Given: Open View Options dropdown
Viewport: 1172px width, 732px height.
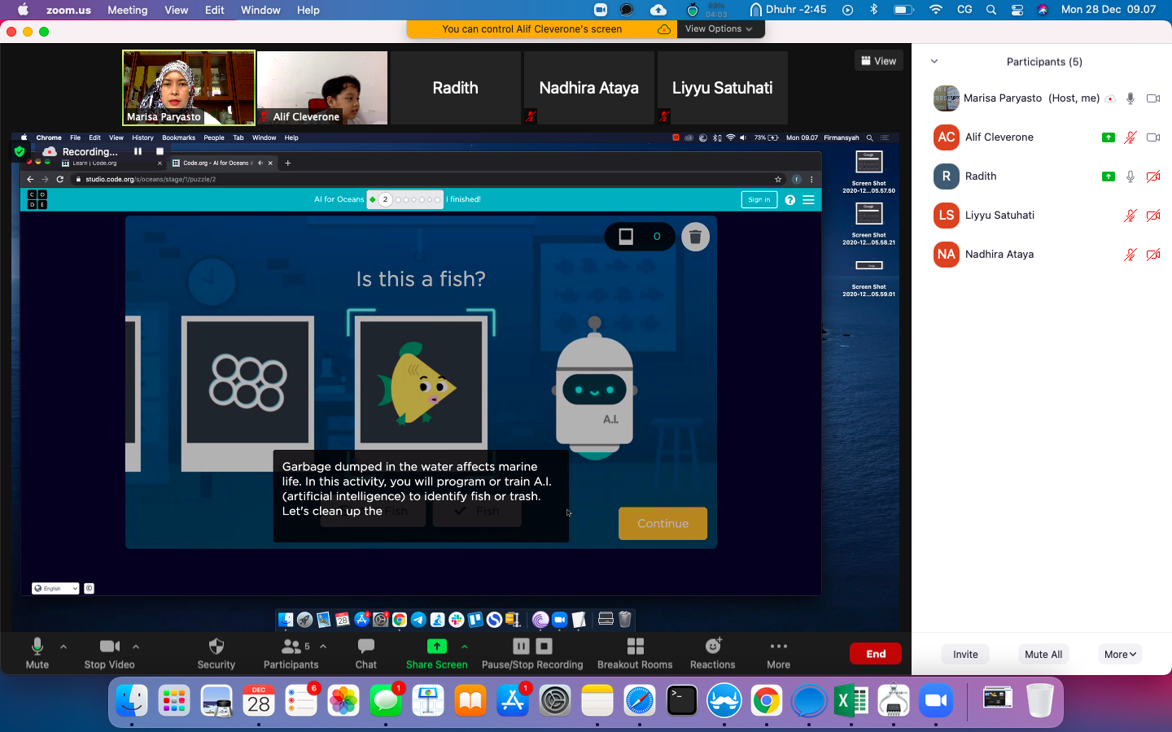Looking at the screenshot, I should pos(719,29).
